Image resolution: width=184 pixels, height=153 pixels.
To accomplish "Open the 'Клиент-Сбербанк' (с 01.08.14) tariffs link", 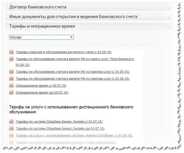I will point(74,136).
